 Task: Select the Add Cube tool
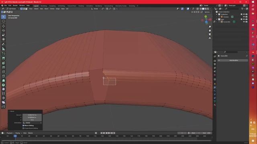[4, 54]
